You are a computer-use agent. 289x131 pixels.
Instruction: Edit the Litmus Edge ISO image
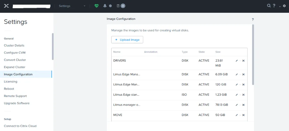237,95
